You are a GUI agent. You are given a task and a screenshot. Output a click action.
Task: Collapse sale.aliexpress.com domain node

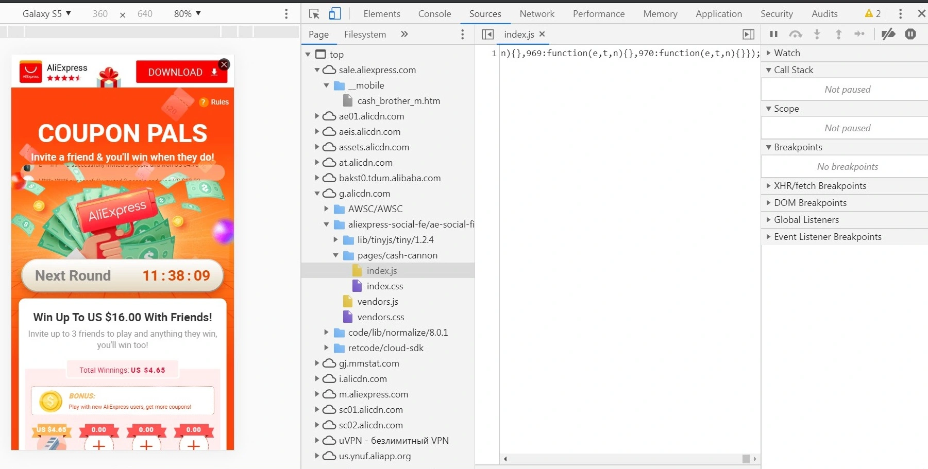click(317, 70)
